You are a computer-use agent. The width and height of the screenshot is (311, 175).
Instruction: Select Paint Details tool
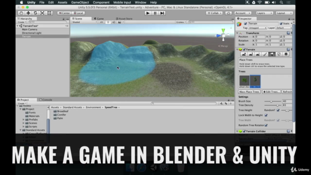coord(279,54)
